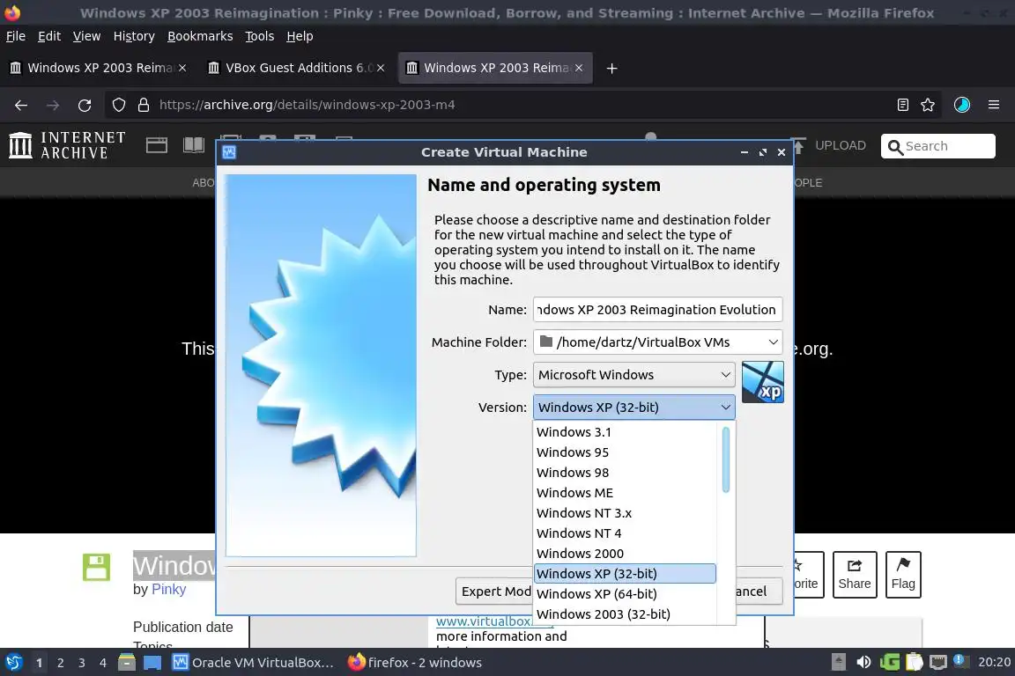The height and width of the screenshot is (676, 1015).
Task: Select Windows ME from version list
Action: (626, 492)
